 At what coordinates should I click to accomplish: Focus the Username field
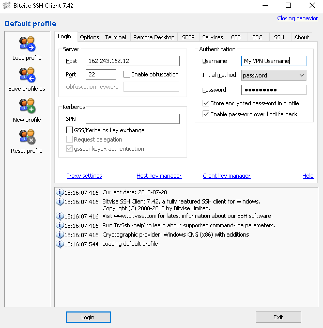(274, 61)
